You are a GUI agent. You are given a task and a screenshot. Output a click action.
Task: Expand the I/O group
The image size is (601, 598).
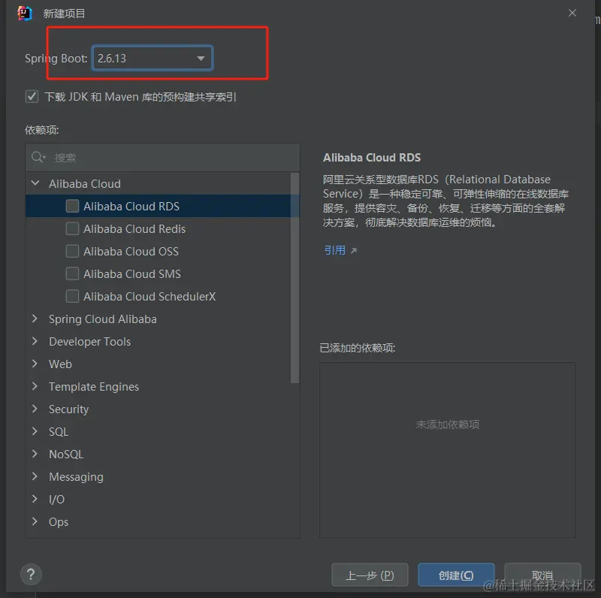(x=35, y=499)
